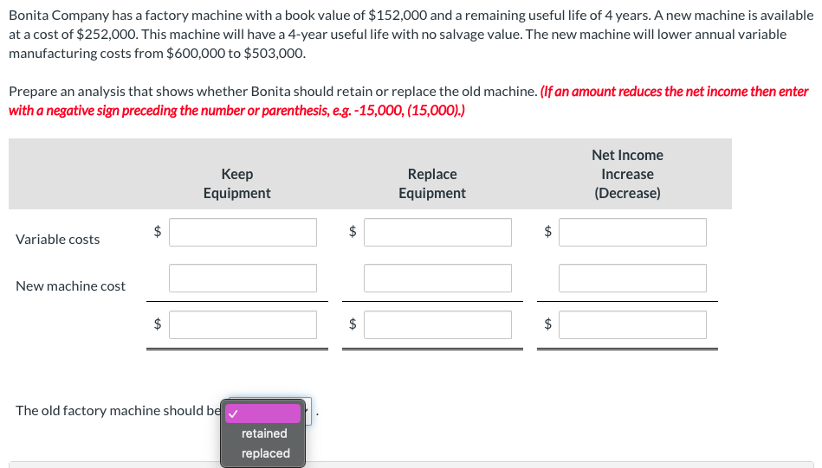822x468 pixels.
Task: Click the Variable costs Replace Equipment input field
Action: (437, 233)
